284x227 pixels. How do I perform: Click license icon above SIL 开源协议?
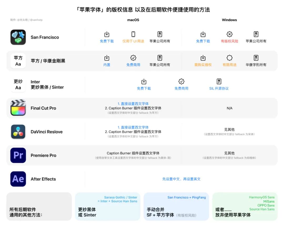click(x=219, y=82)
